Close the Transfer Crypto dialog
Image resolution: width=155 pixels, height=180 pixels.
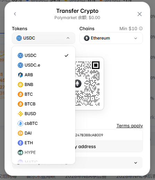[139, 14]
